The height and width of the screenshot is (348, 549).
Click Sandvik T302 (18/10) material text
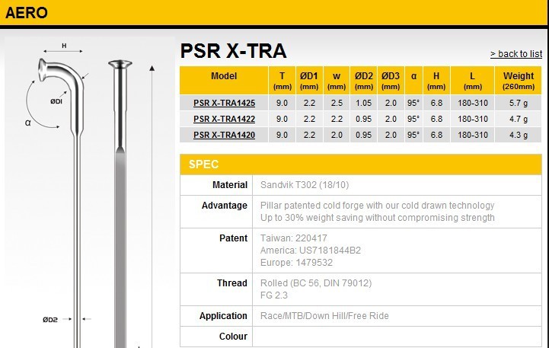tap(305, 185)
